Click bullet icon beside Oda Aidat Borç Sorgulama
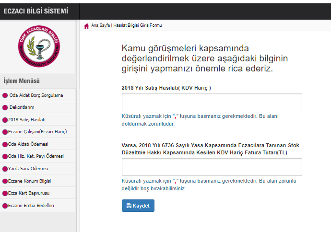This screenshot has width=331, height=232. (5, 95)
